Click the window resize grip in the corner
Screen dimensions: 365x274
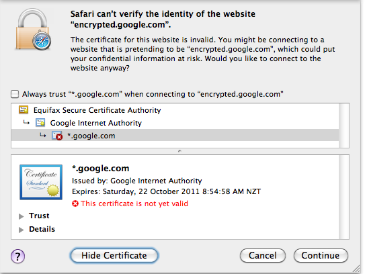pyautogui.click(x=356, y=269)
